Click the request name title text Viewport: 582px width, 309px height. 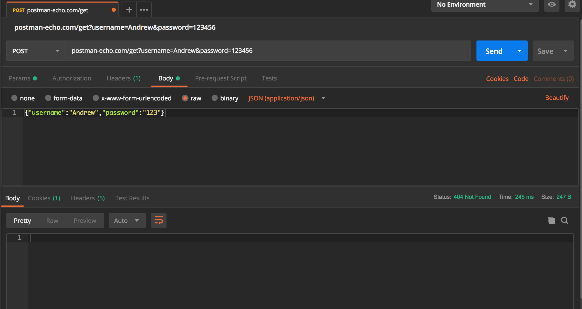click(x=115, y=27)
